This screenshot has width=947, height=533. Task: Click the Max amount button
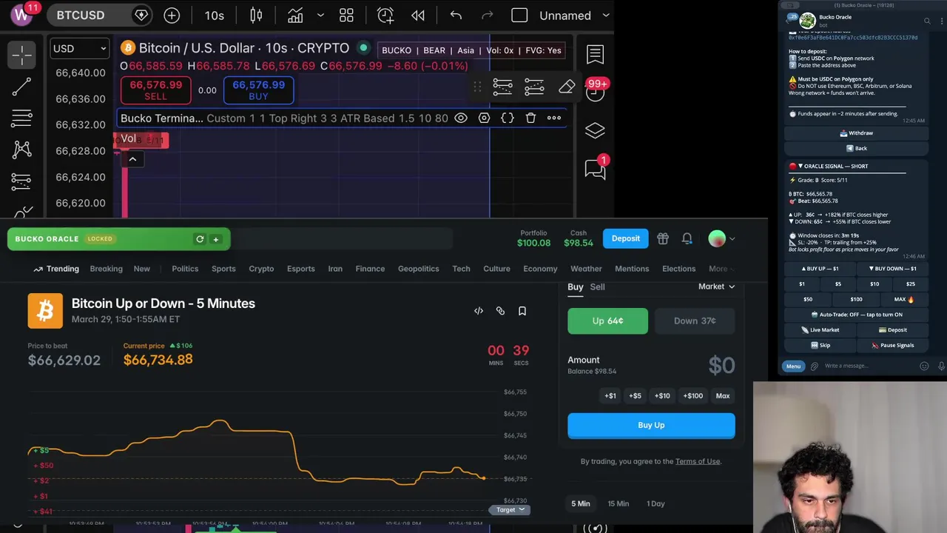723,396
